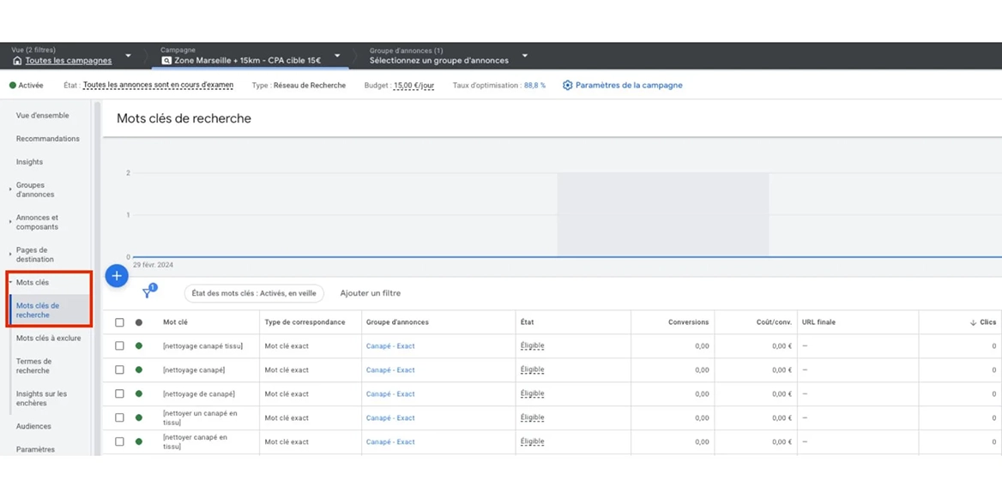Open Mots clés à exclure in the sidebar
Screen dimensions: 1002x498
(49, 339)
